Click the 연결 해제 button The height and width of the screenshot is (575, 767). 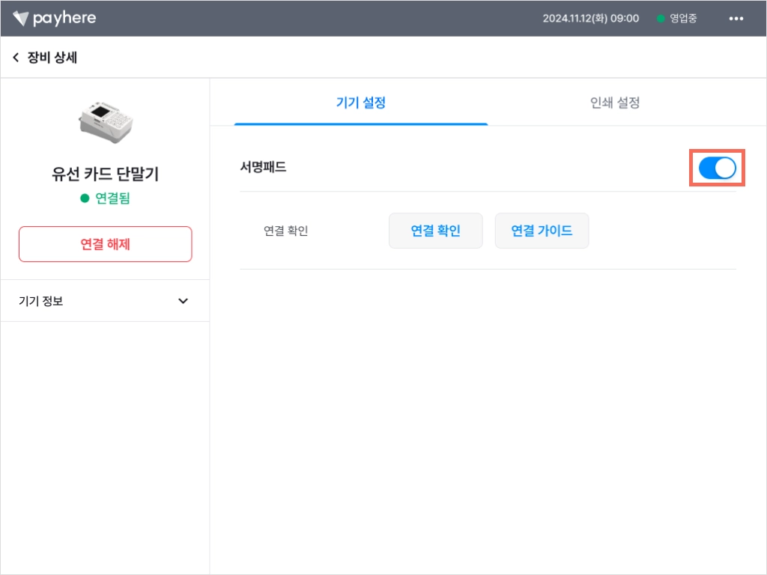pos(105,244)
